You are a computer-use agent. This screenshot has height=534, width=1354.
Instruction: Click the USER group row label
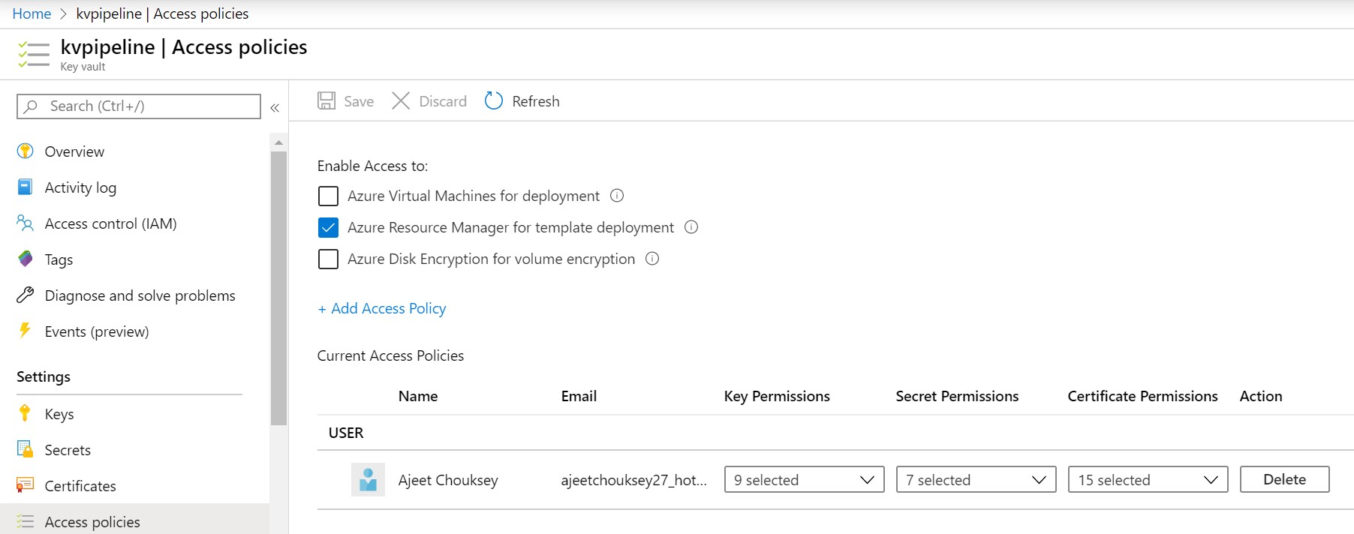coord(346,433)
